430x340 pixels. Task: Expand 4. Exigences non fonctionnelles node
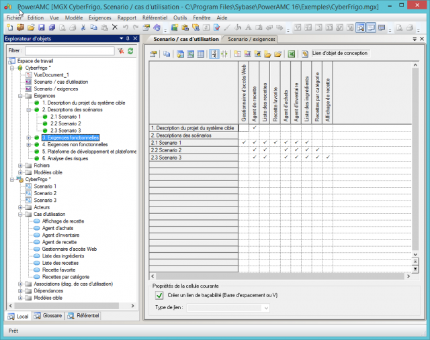[x=28, y=145]
